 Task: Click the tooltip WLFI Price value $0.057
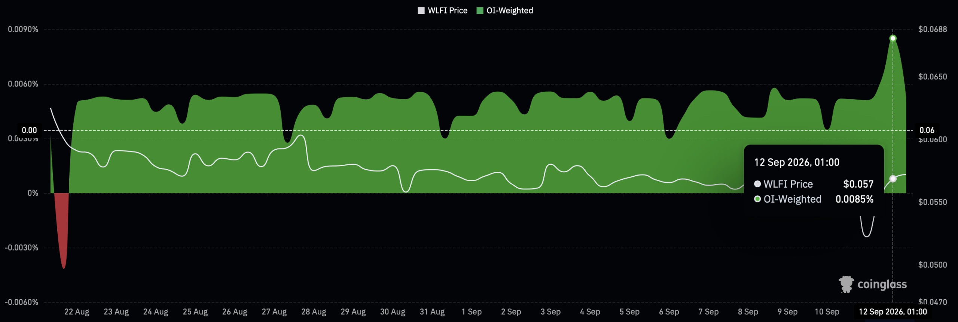(858, 184)
